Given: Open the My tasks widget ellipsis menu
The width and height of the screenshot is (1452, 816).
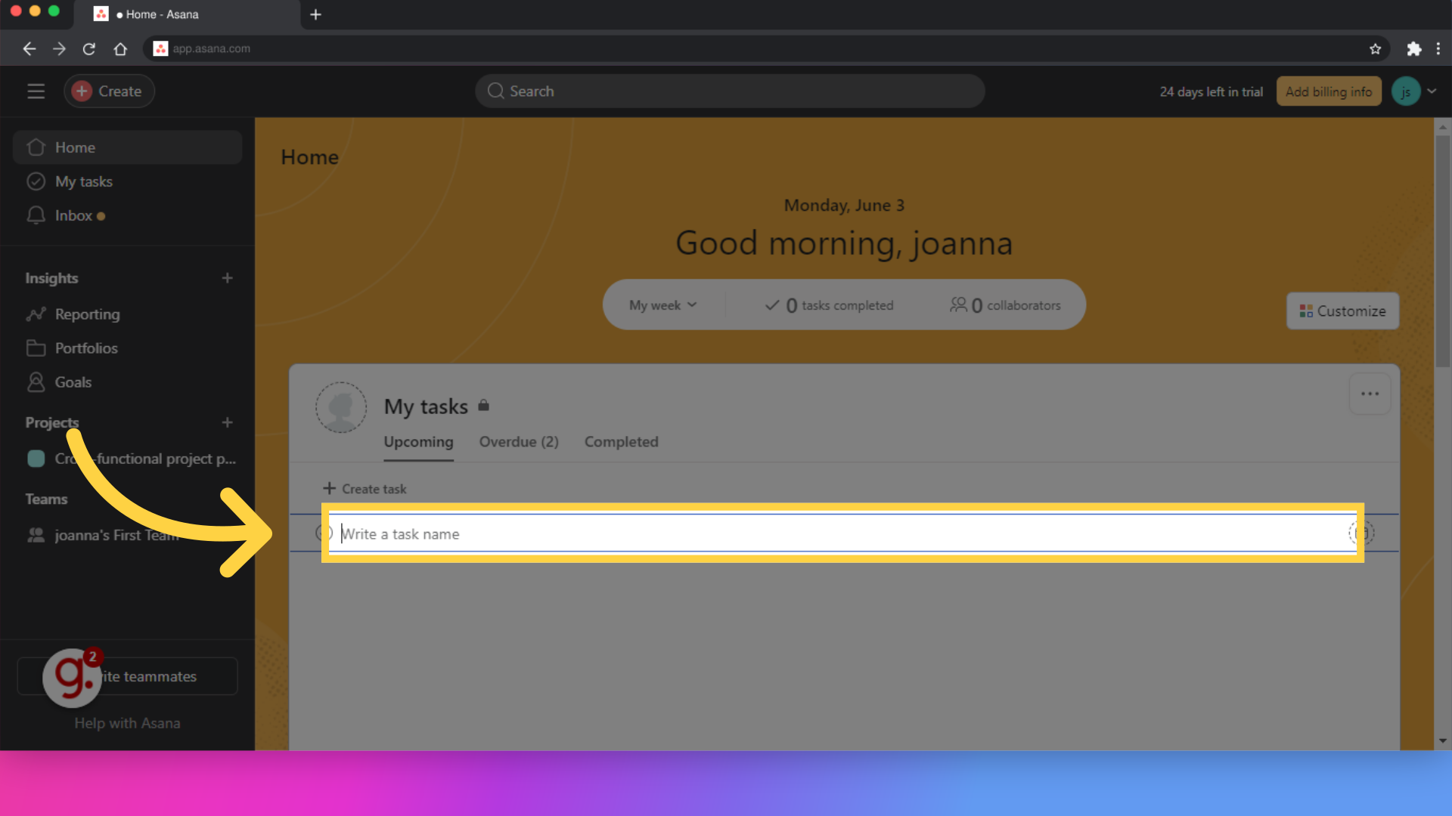Looking at the screenshot, I should click(1370, 394).
